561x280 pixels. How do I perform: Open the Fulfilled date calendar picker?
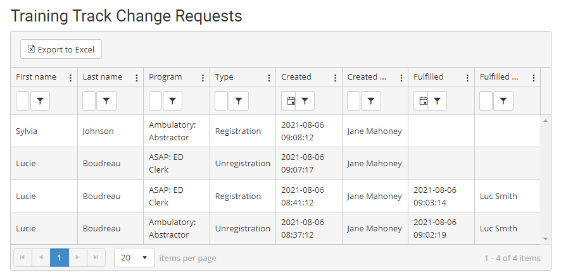tap(423, 101)
